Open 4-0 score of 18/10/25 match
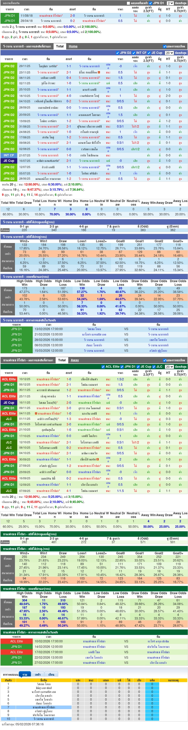188x730 pixels. pos(69,96)
